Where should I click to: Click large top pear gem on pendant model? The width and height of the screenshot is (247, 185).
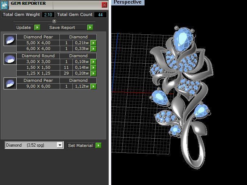click(183, 39)
